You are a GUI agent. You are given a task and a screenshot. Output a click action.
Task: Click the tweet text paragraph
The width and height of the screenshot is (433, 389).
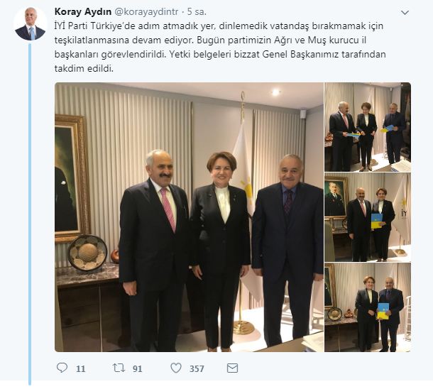(220, 47)
